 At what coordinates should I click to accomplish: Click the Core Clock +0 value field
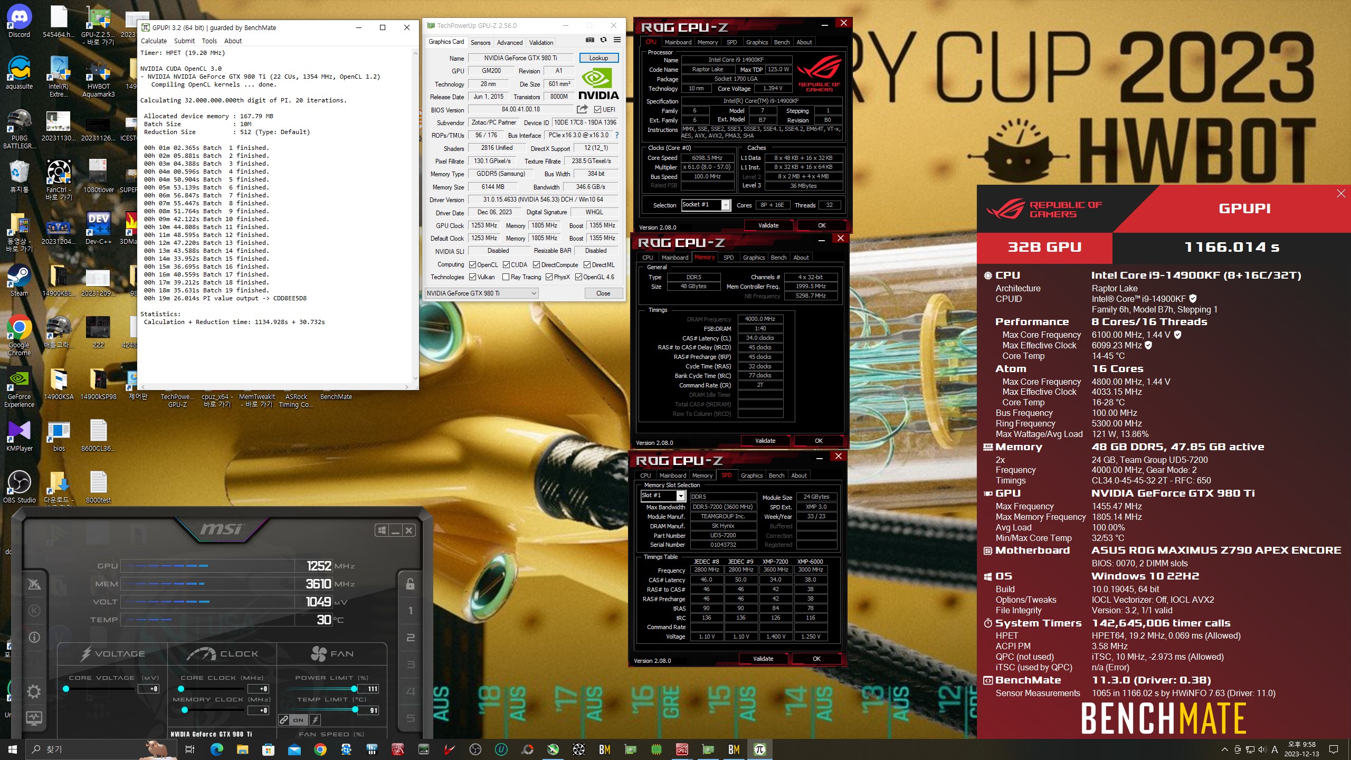pyautogui.click(x=258, y=689)
